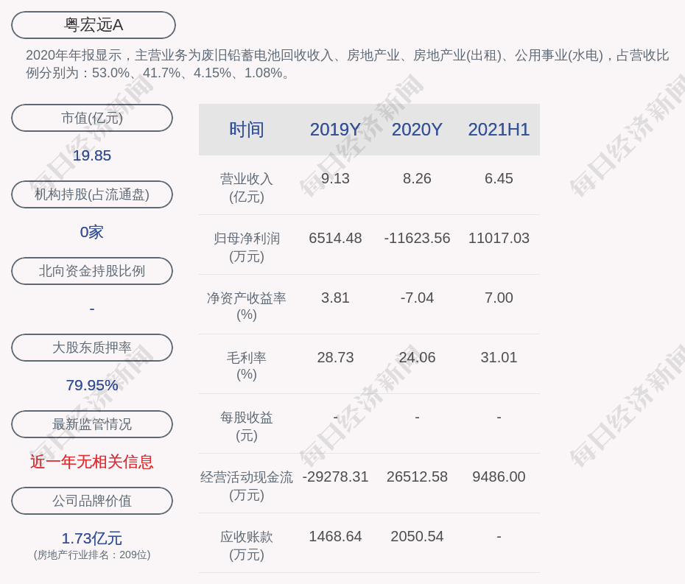
Task: Click the 毛利率(%) row label
Action: point(247,366)
